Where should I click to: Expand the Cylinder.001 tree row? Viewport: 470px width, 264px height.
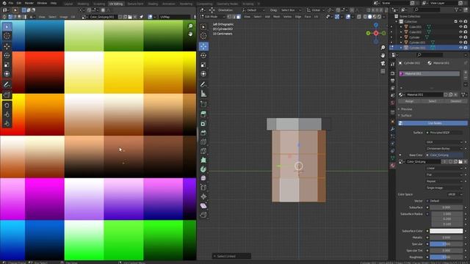pos(402,43)
